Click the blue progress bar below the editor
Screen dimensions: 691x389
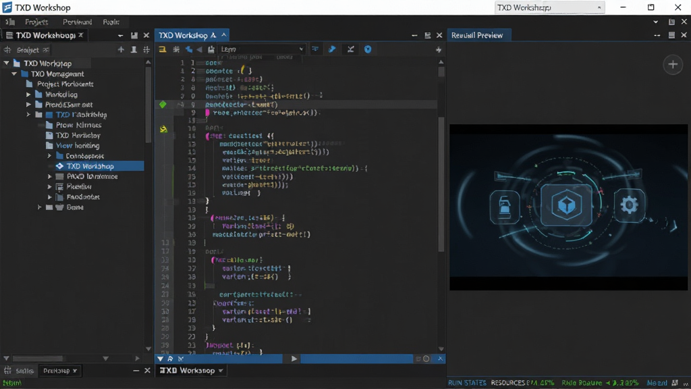point(356,359)
